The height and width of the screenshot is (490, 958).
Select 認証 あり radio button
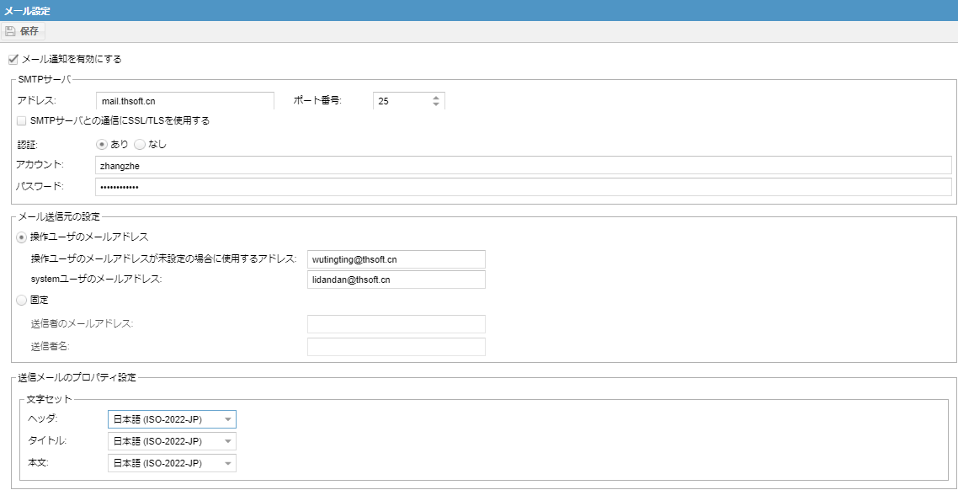102,145
